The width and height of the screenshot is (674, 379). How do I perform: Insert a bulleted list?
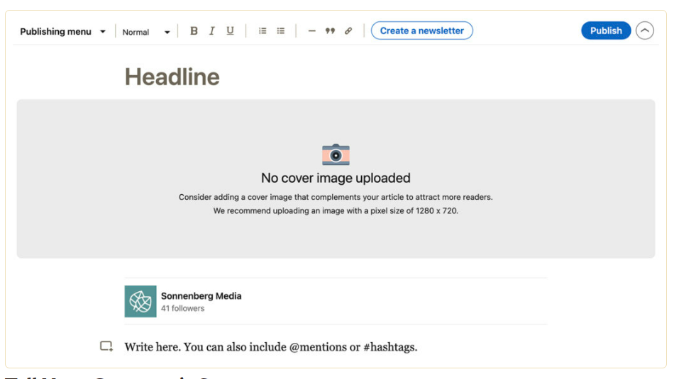281,31
